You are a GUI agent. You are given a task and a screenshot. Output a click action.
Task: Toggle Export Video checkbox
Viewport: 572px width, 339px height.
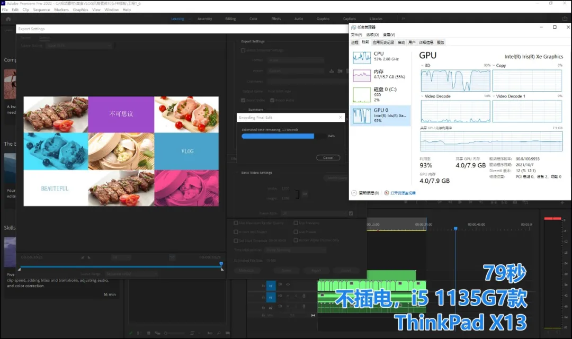[243, 100]
